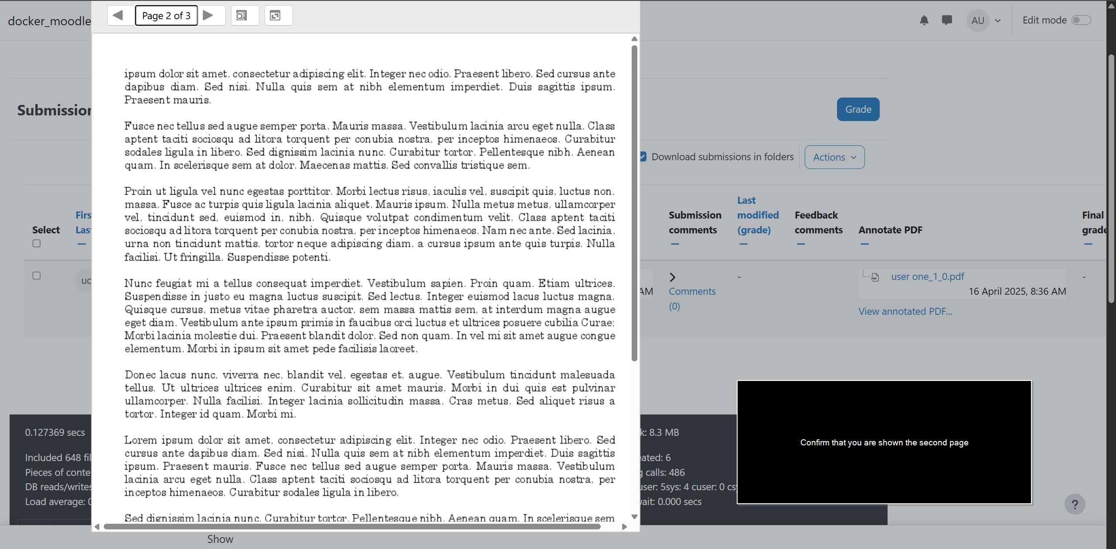Tick the Select all header checkbox
Screen dimensions: 1116x549
click(x=37, y=243)
